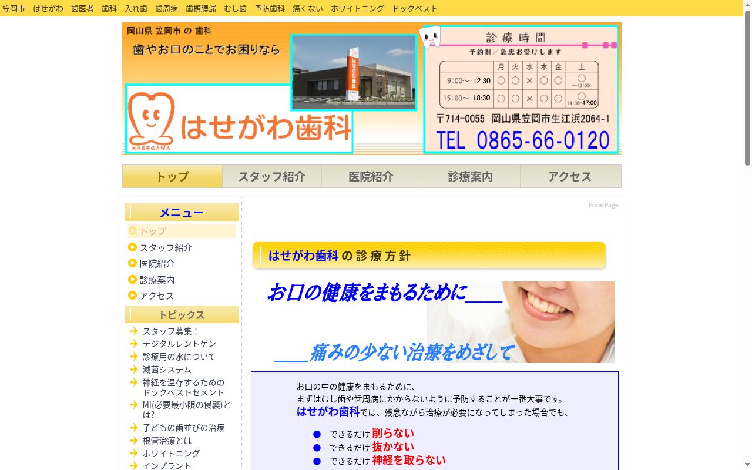Image resolution: width=752 pixels, height=470 pixels.
Task: Select the アクセス navigation tab
Action: click(570, 176)
